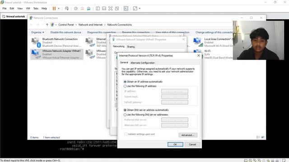This screenshot has height=162, width=289.
Task: Click the sound card status bar icon
Action: click(x=268, y=161)
